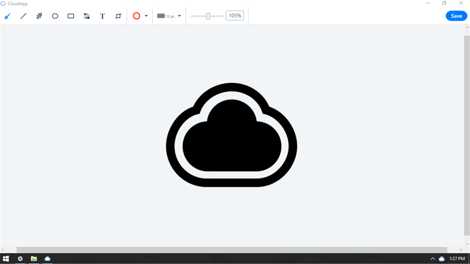Viewport: 470px width, 264px height.
Task: Restore down the CloudApp window
Action: [444, 3]
